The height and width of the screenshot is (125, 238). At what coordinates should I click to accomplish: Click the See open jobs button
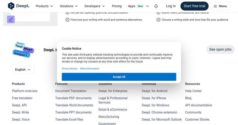point(220,49)
